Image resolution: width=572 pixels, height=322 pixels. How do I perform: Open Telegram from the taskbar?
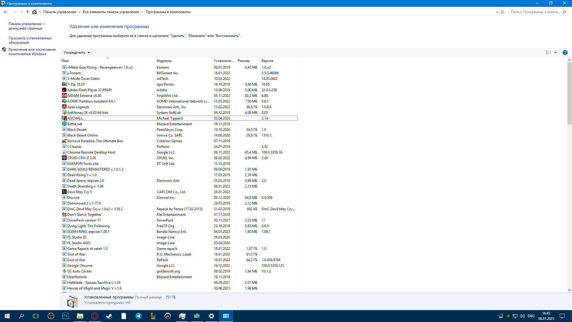tap(138, 316)
